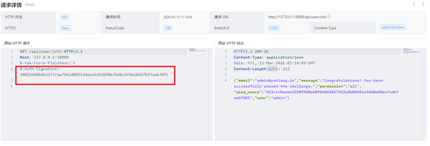This screenshot has height=146, width=430.
Task: Click the signature hash value 20825e84b4b...
Action: tap(94, 75)
